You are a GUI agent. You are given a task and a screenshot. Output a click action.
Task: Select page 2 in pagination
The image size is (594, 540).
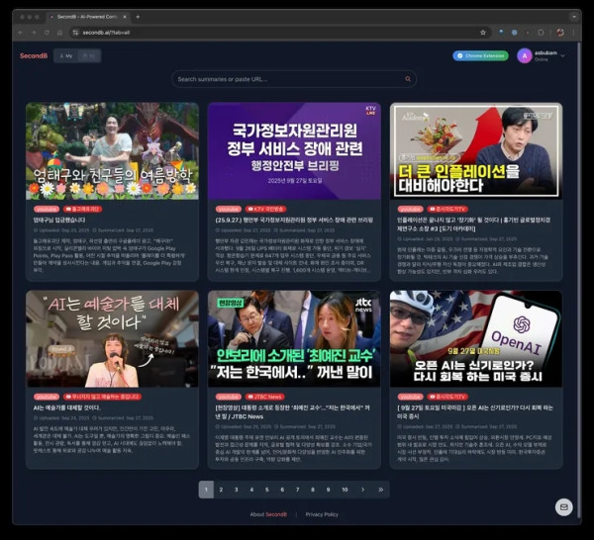point(221,490)
